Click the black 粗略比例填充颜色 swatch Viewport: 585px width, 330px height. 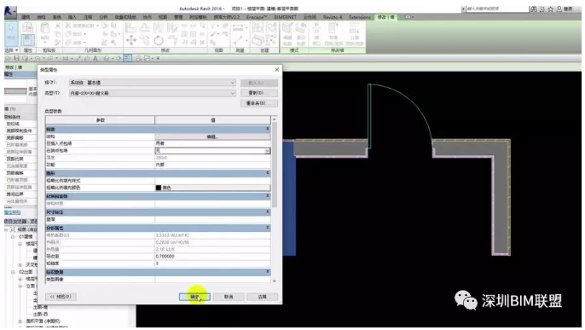(159, 188)
